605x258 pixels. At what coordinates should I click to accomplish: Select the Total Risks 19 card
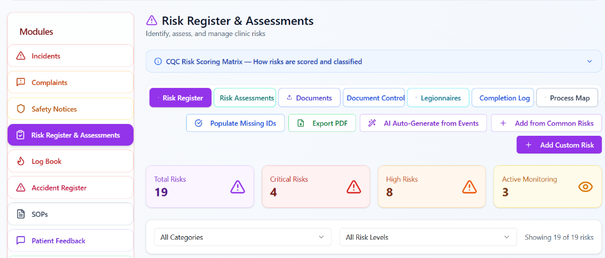click(200, 187)
